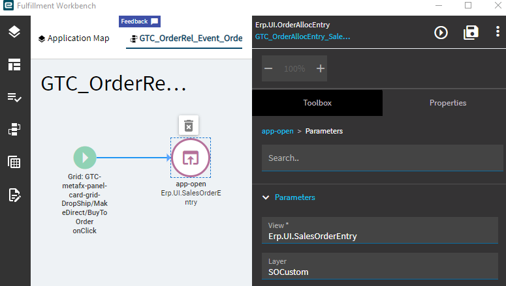Click the Erp.UI.OrderAllocEntry title text
This screenshot has width=506, height=286.
tap(293, 25)
